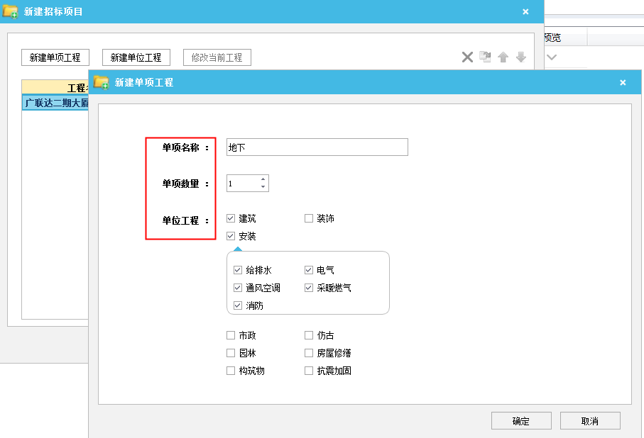Screen dimensions: 644x438
Task: Uncheck the 建筑 checkbox
Action: click(231, 219)
